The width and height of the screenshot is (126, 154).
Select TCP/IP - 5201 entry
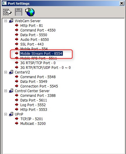click(31, 119)
